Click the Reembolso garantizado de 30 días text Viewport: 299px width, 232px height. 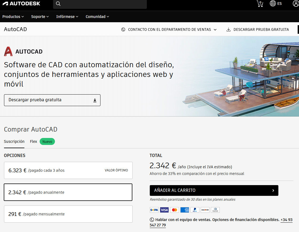pyautogui.click(x=193, y=199)
